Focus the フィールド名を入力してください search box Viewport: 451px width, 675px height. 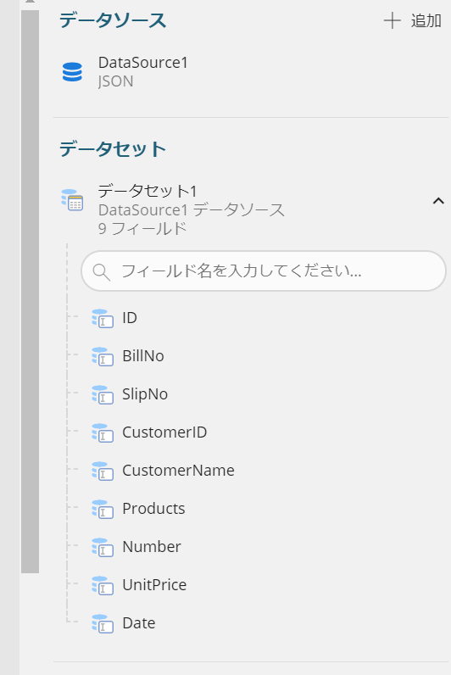tap(264, 271)
